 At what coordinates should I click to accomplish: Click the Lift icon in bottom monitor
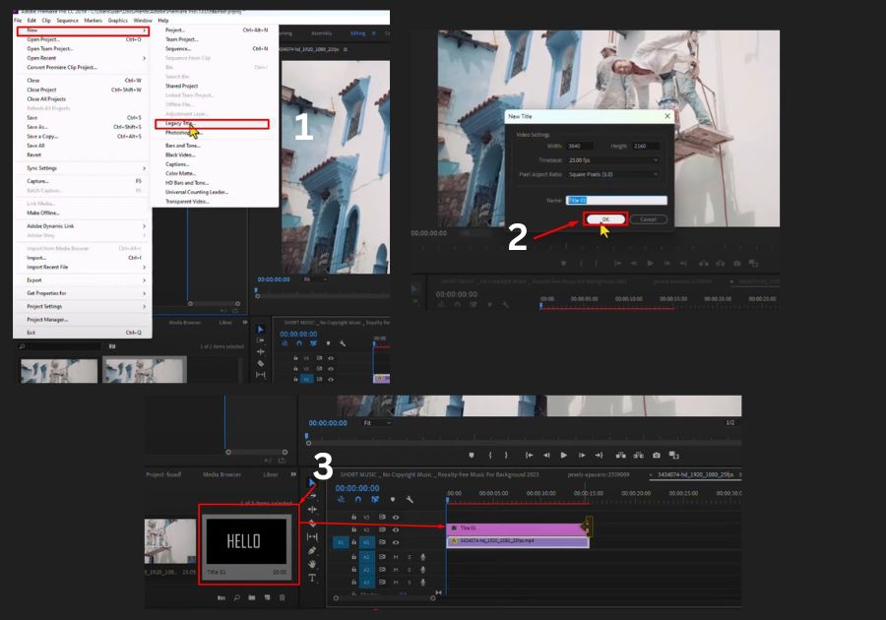coord(620,455)
